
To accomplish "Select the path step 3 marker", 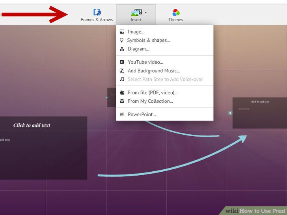I will click(230, 113).
